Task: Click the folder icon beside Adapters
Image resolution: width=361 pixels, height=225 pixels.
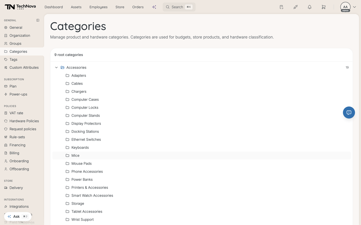Action: point(67,75)
